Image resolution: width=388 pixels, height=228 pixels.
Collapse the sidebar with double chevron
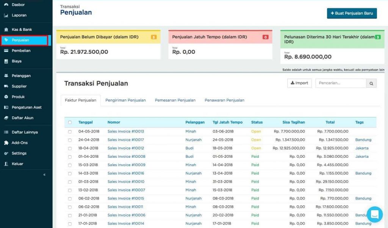click(x=44, y=175)
